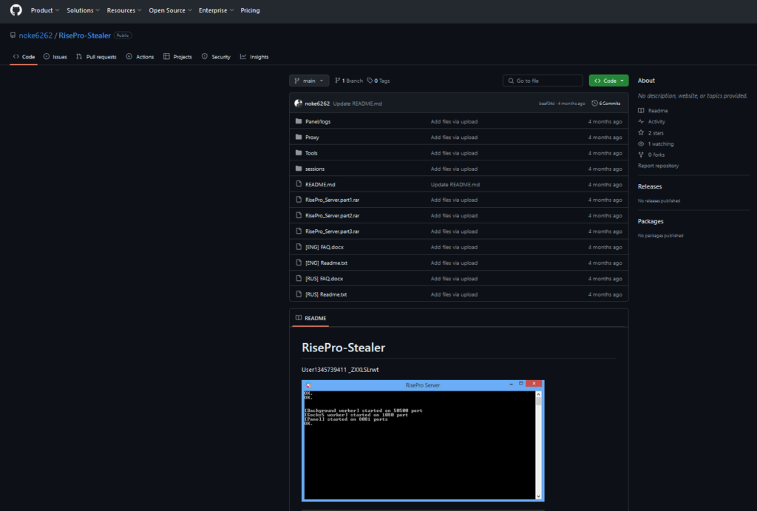This screenshot has height=511, width=757.
Task: Open RisePro_Server.part1.rar file
Action: point(332,200)
